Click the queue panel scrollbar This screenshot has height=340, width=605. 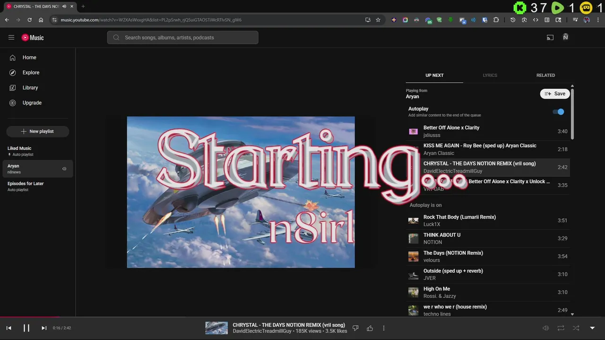pos(572,113)
